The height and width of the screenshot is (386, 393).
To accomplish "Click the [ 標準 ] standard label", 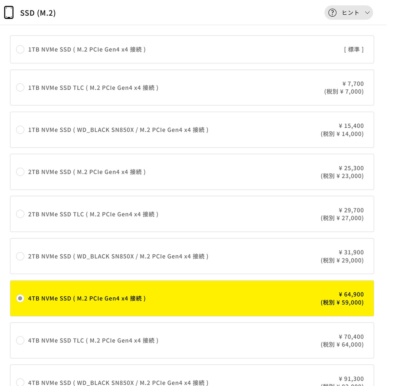I will point(354,49).
